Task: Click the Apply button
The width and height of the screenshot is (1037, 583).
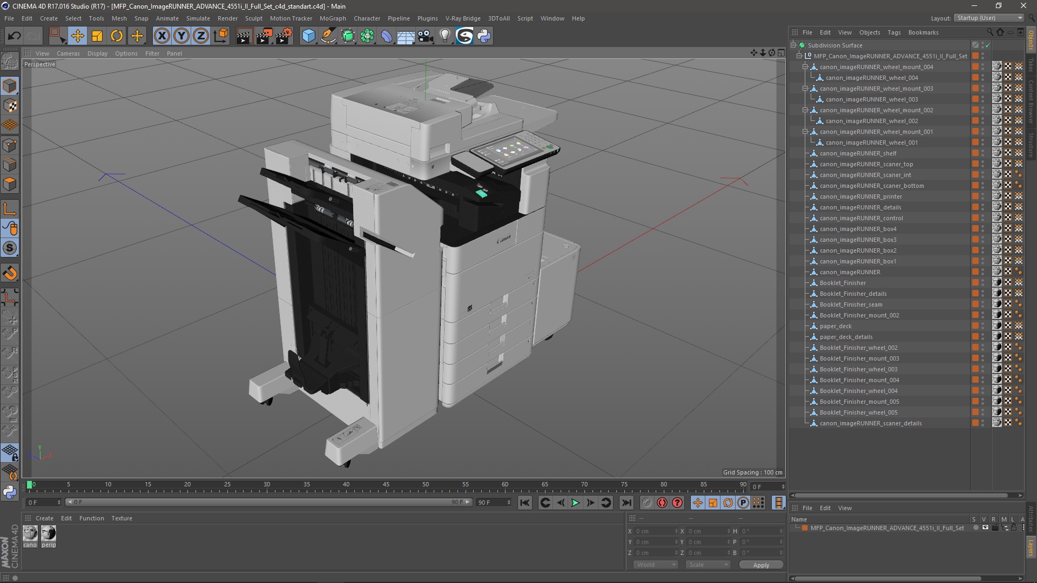Action: [761, 565]
